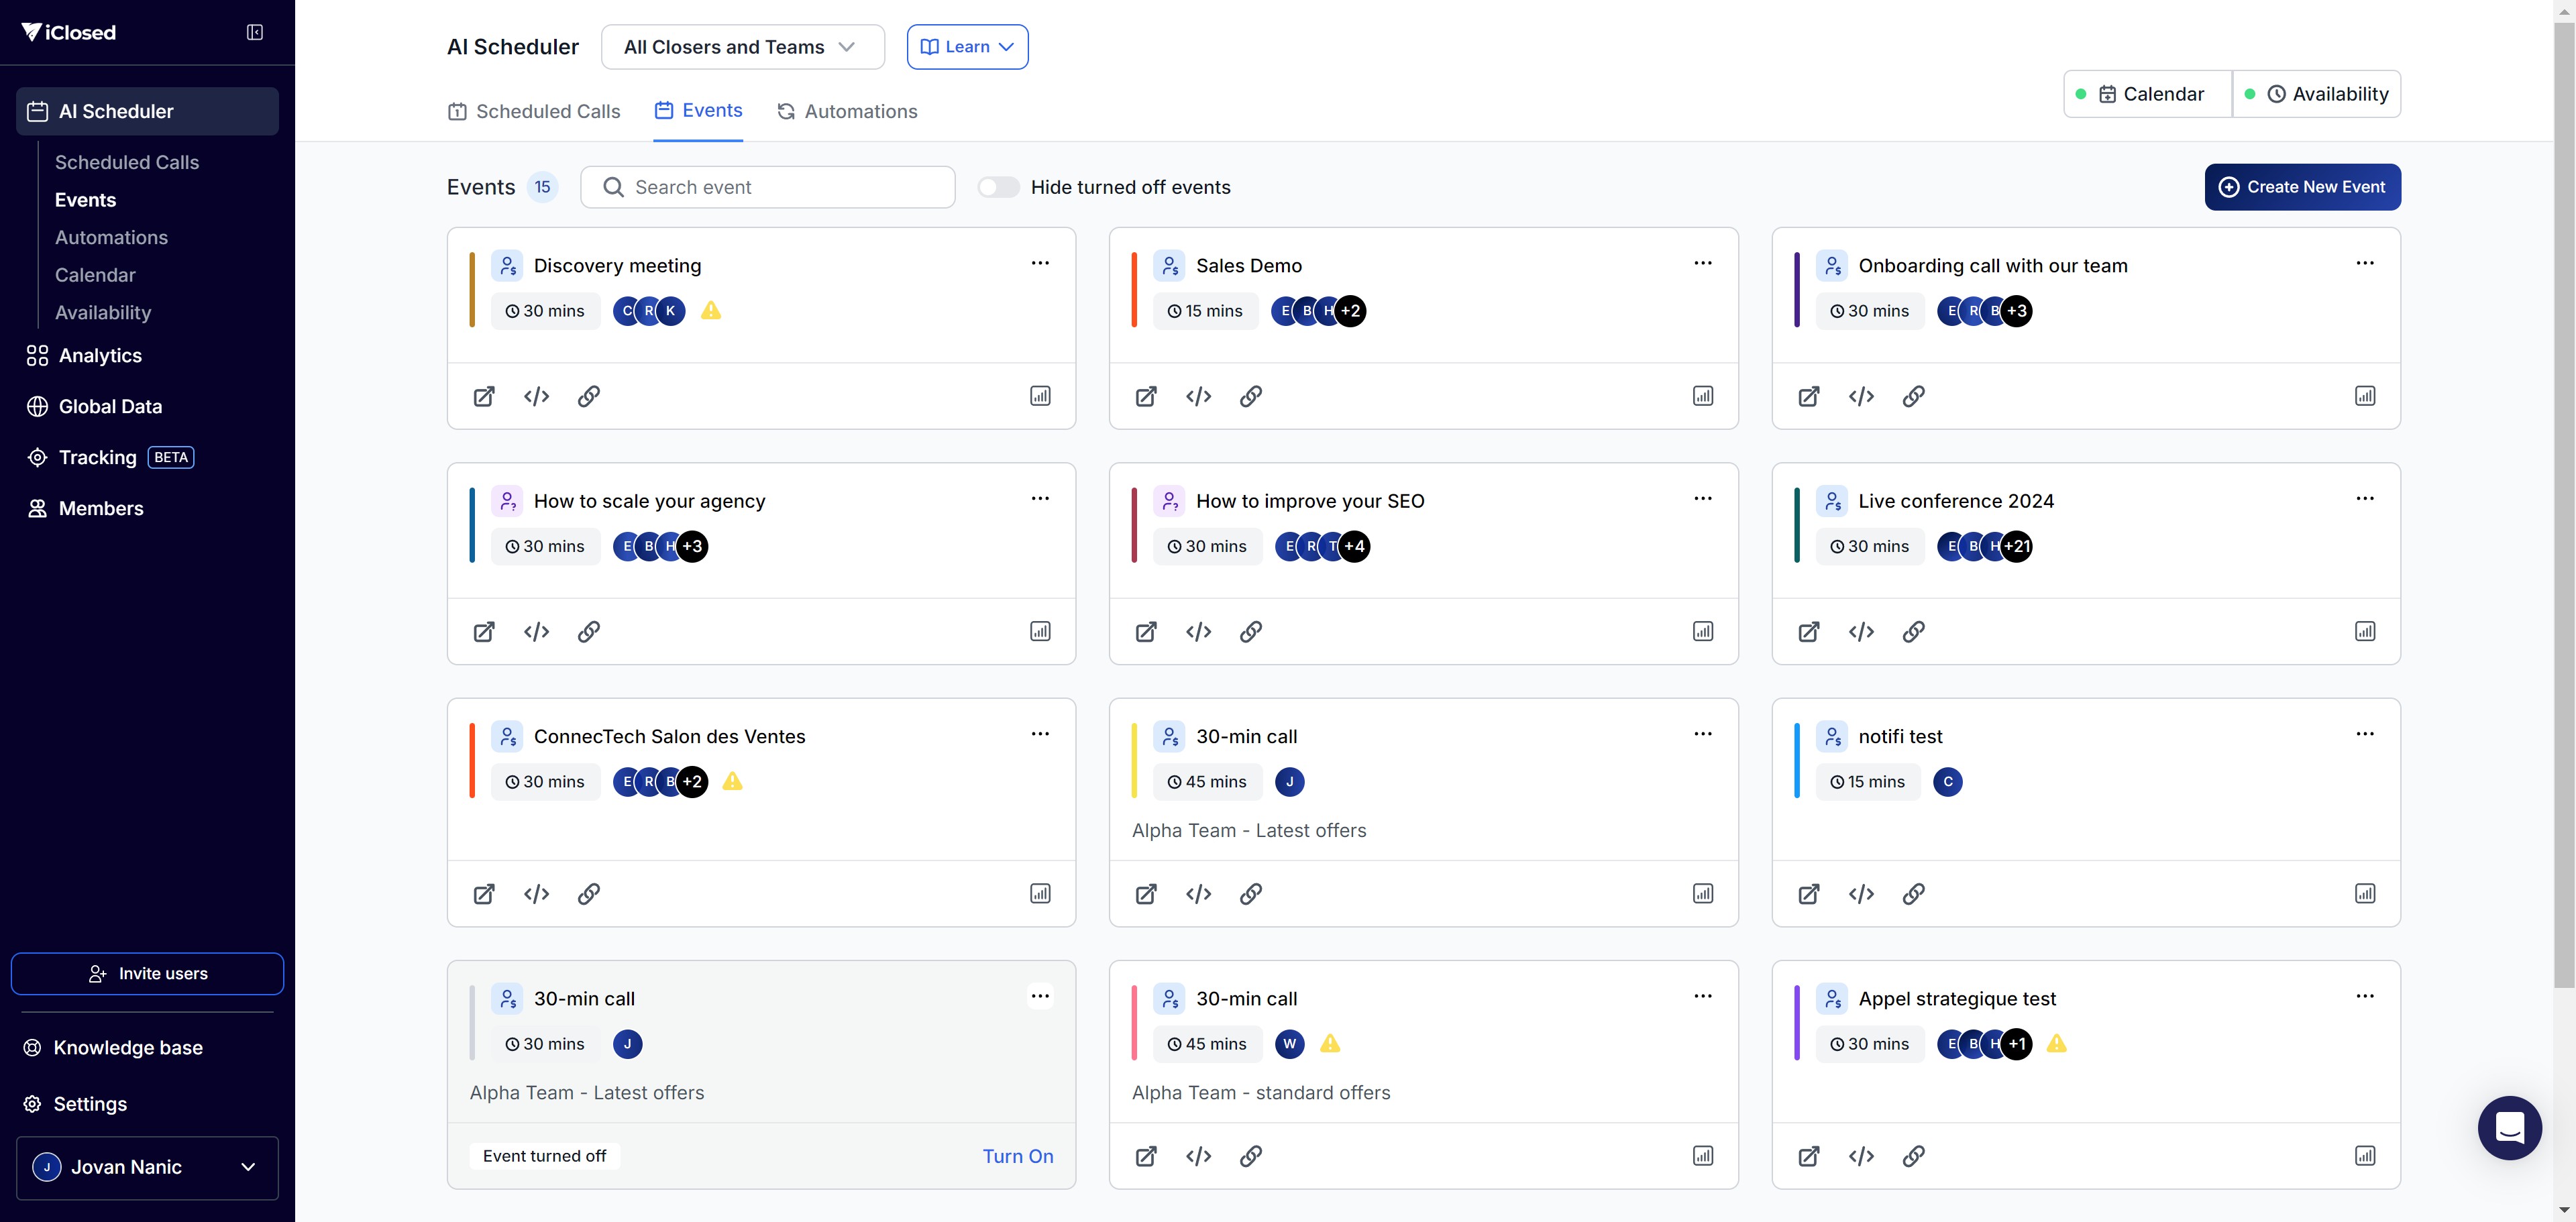This screenshot has width=2576, height=1222.
Task: Open edit page for Onboarding call event
Action: [x=1808, y=396]
